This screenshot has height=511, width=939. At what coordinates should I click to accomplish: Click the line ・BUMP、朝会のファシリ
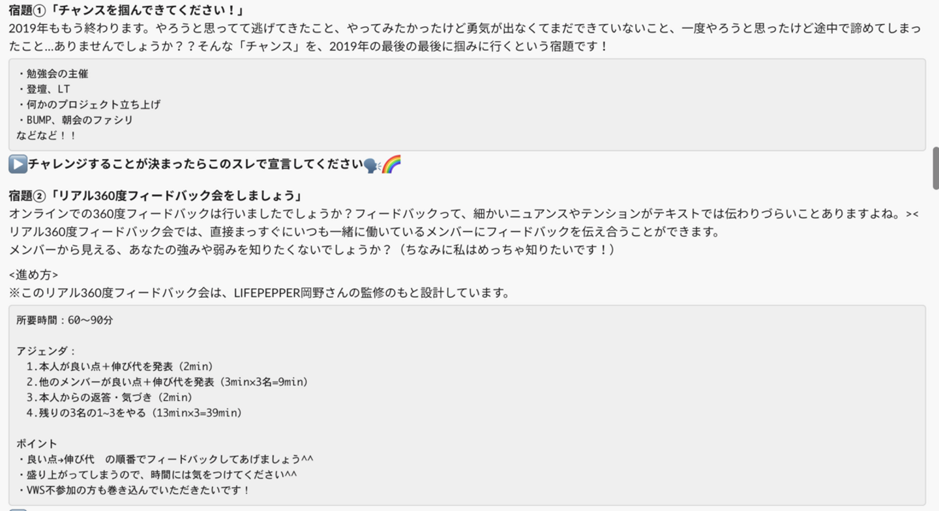[x=75, y=121]
